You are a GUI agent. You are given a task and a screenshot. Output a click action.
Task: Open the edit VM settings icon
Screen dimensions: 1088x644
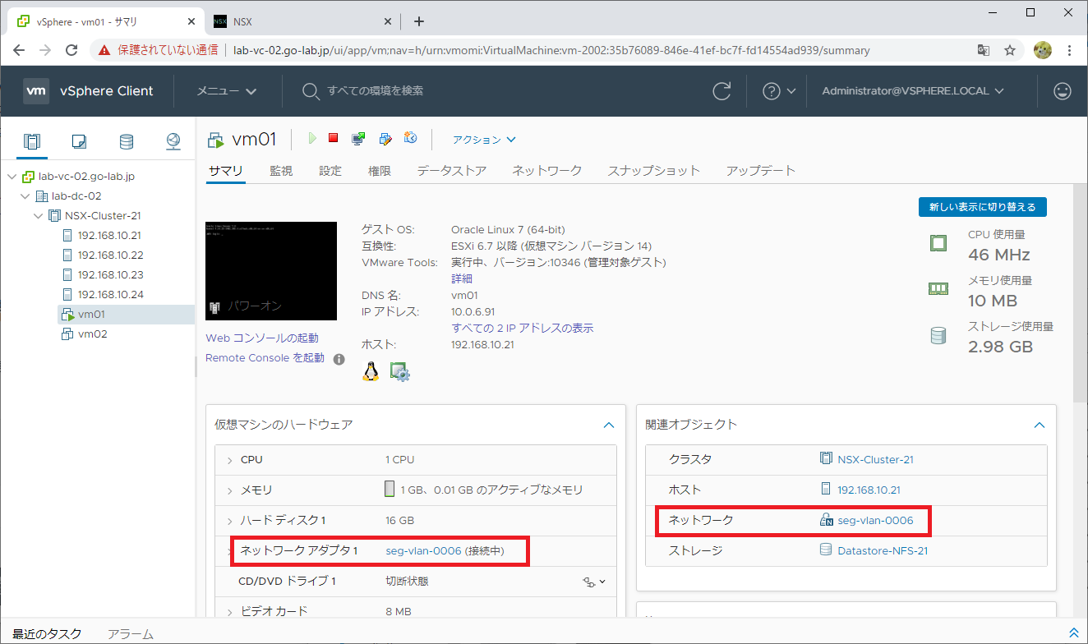(x=385, y=138)
